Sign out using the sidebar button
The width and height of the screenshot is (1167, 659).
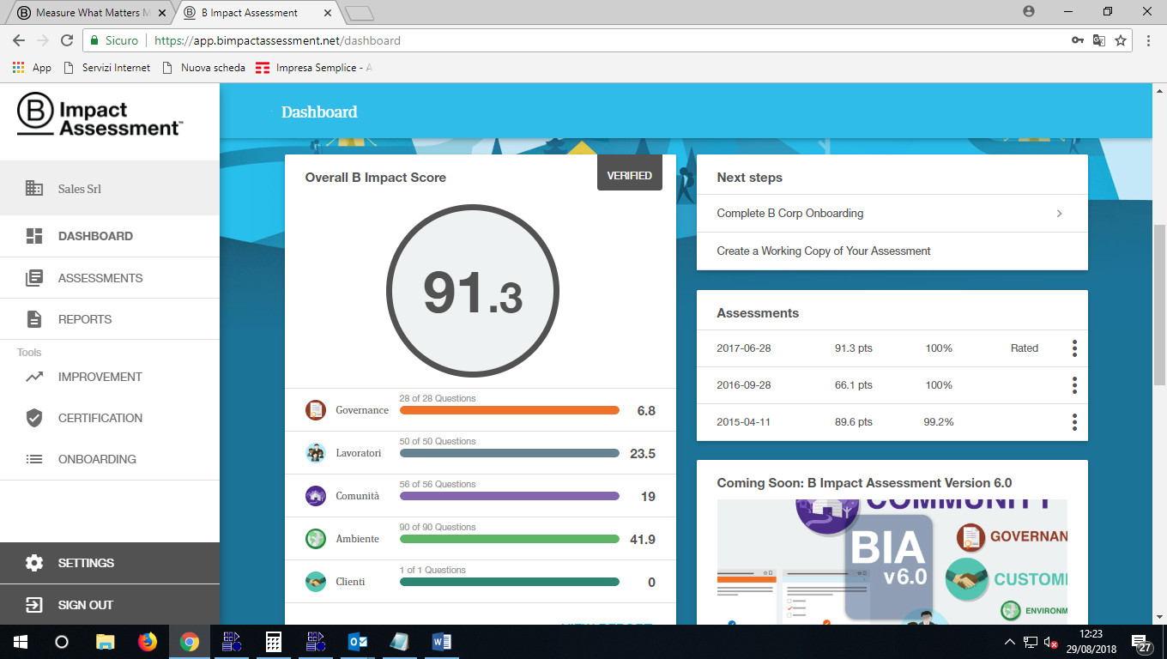pos(85,605)
